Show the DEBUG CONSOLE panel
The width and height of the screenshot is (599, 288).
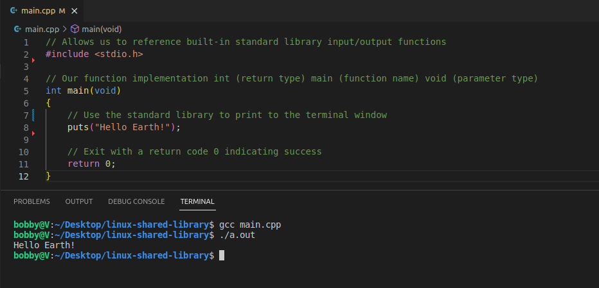pos(136,201)
